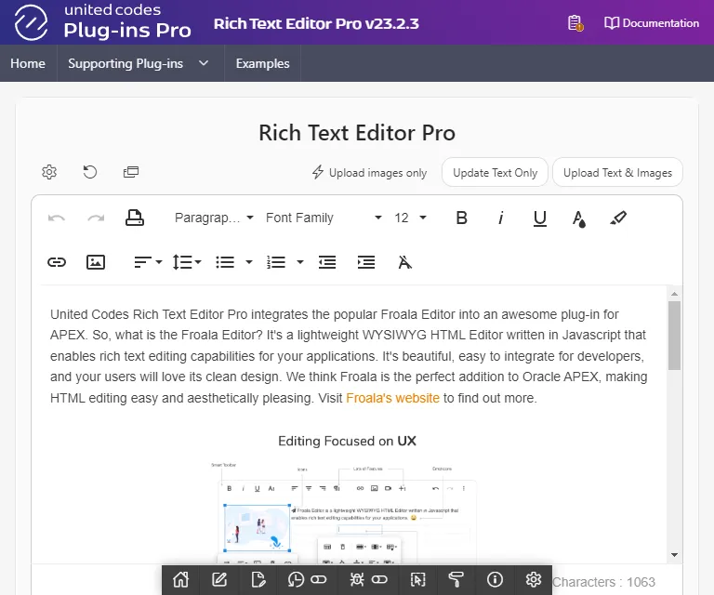
Task: Toggle bold formatting
Action: (461, 218)
